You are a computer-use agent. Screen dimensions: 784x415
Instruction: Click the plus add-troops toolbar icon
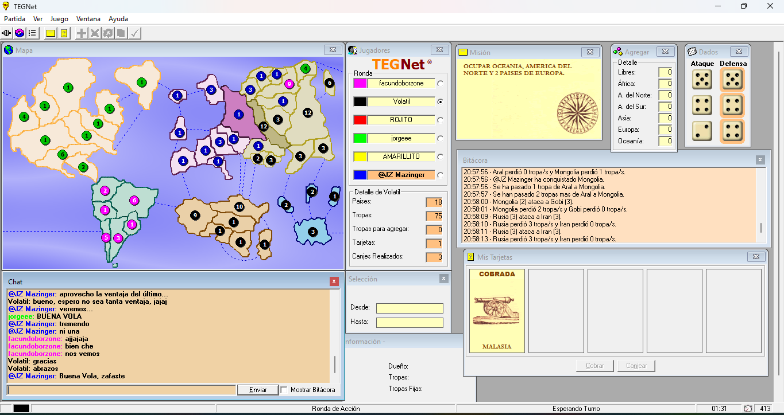(82, 33)
